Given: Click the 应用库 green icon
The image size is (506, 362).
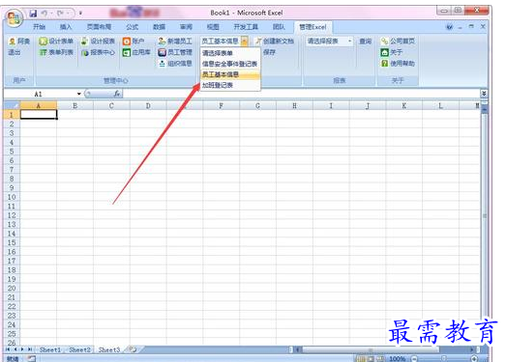Looking at the screenshot, I should tap(127, 52).
